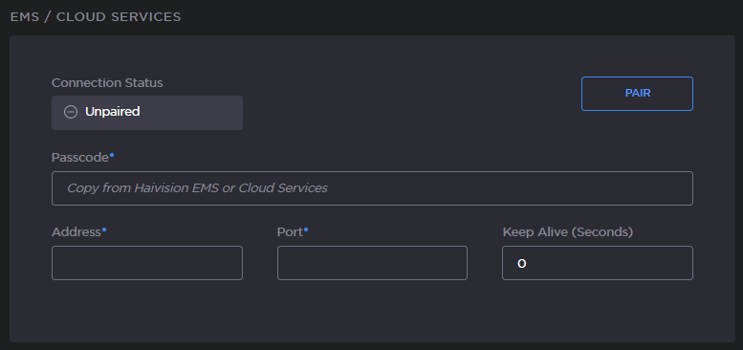Click the Port field label

click(x=290, y=232)
